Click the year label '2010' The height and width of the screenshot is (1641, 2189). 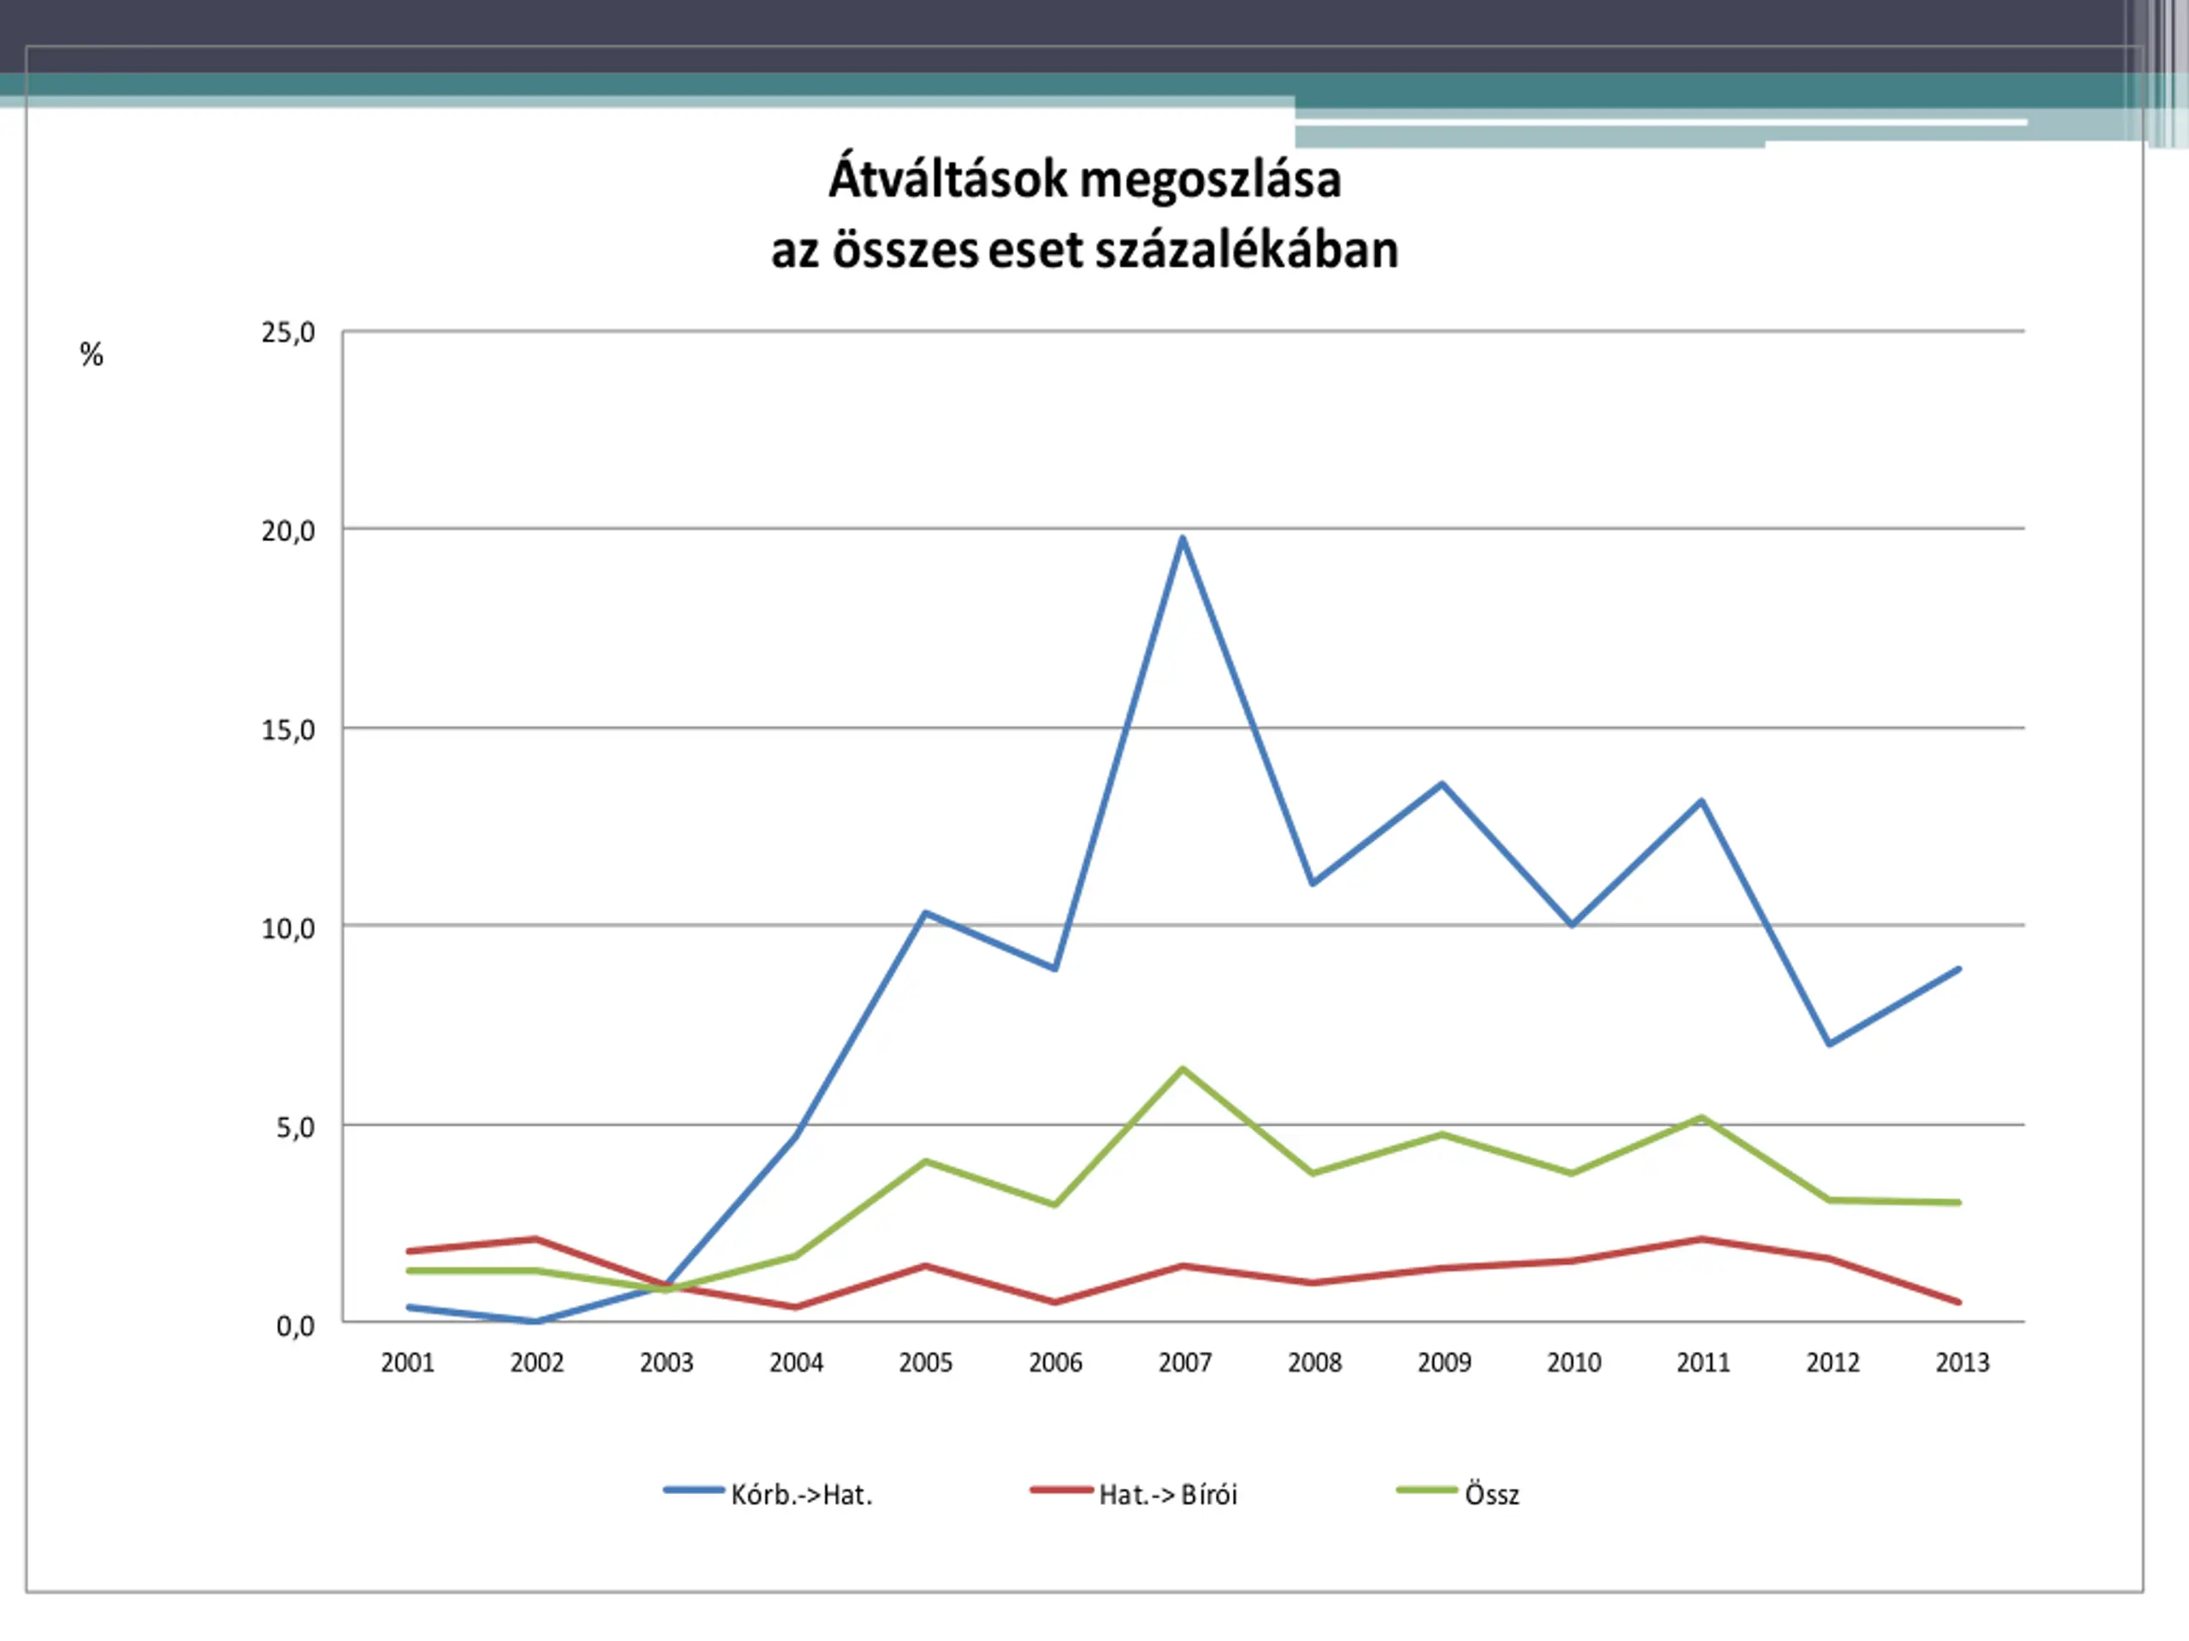1573,1363
